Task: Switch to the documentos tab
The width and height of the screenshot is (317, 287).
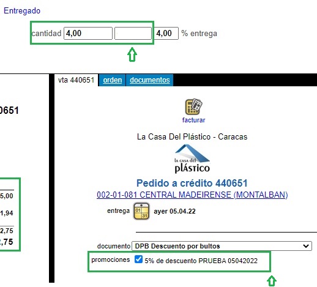Action: [x=150, y=80]
